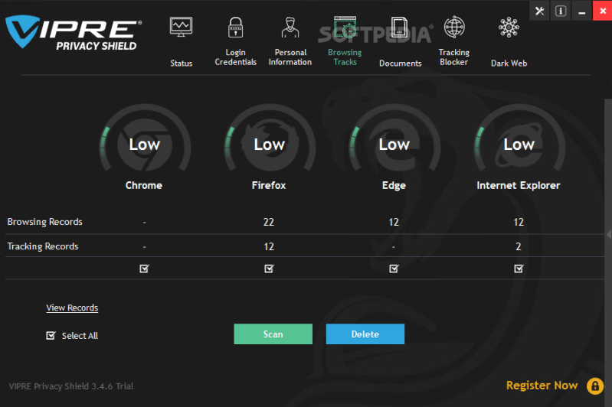Toggle the Internet Explorer column checkbox
This screenshot has height=407, width=612.
519,269
